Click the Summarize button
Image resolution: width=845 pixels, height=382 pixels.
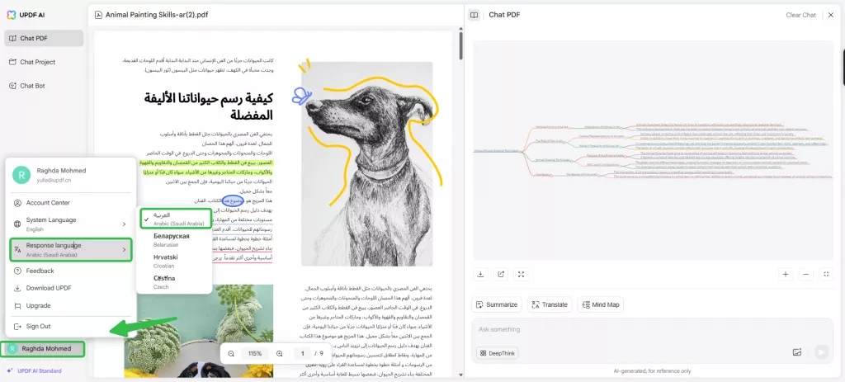click(x=497, y=304)
